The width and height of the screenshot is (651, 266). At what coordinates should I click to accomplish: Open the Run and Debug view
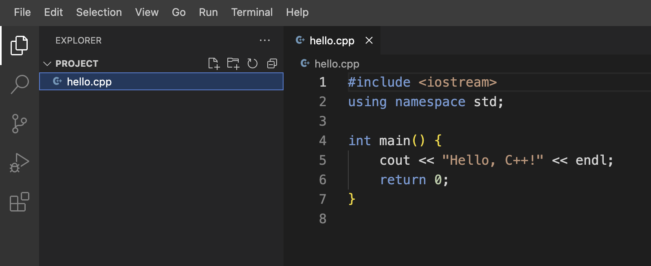pos(19,163)
